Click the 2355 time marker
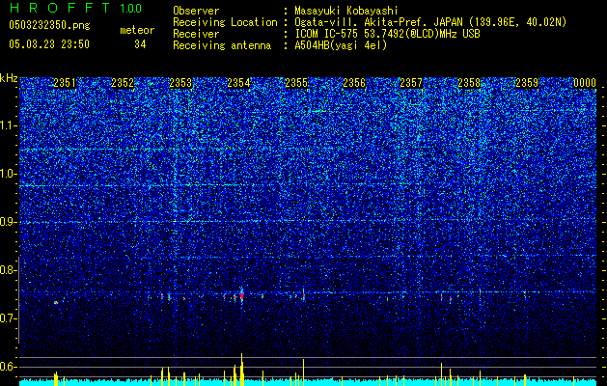This screenshot has height=386, width=607. (x=296, y=83)
